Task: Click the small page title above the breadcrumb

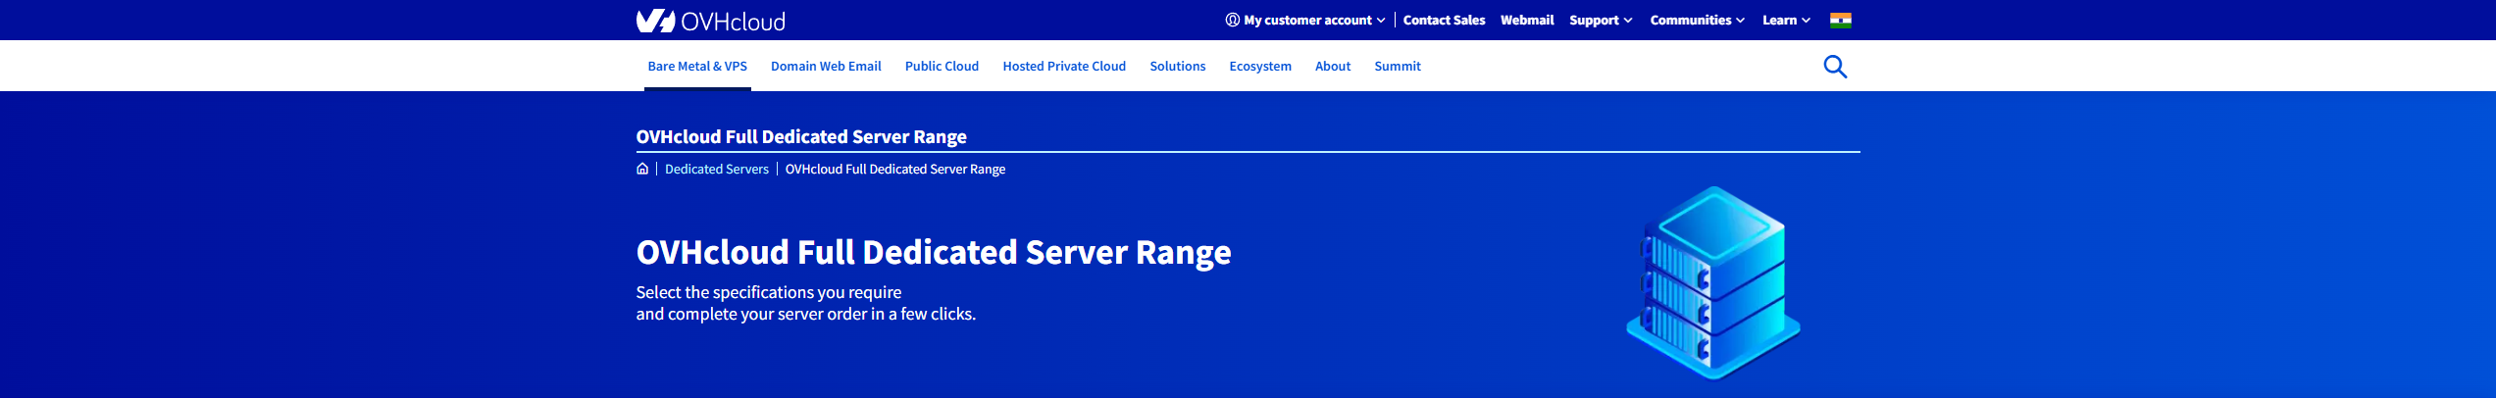Action: click(801, 137)
